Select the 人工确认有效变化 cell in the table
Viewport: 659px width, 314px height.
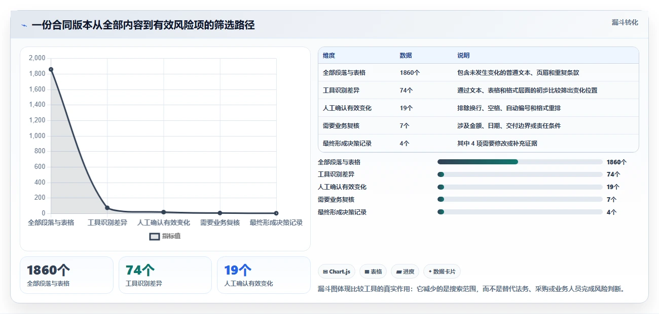tap(348, 108)
